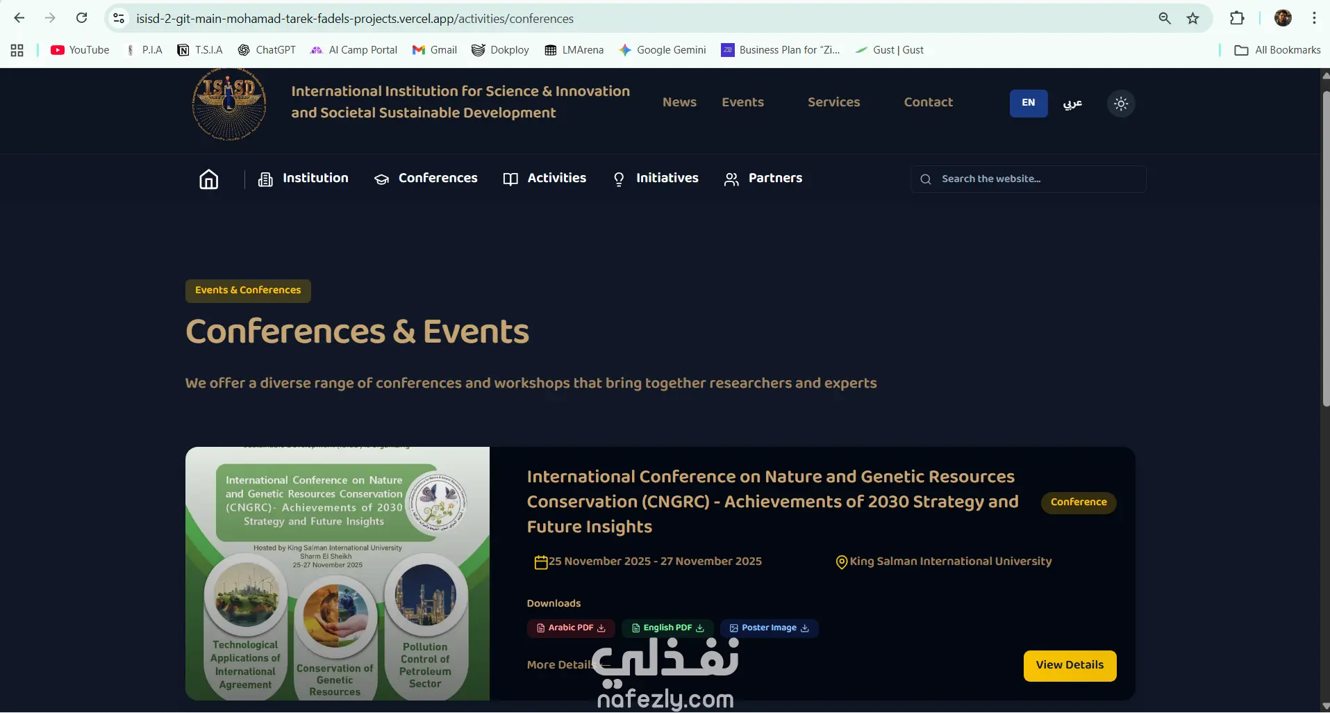Screen dimensions: 1330x713
Task: Open the CNGRC conference title
Action: tap(773, 502)
